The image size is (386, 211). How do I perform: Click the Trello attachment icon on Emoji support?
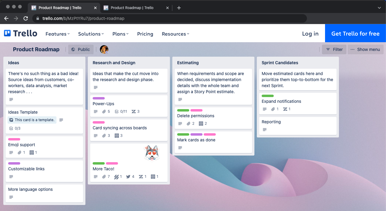32,153
